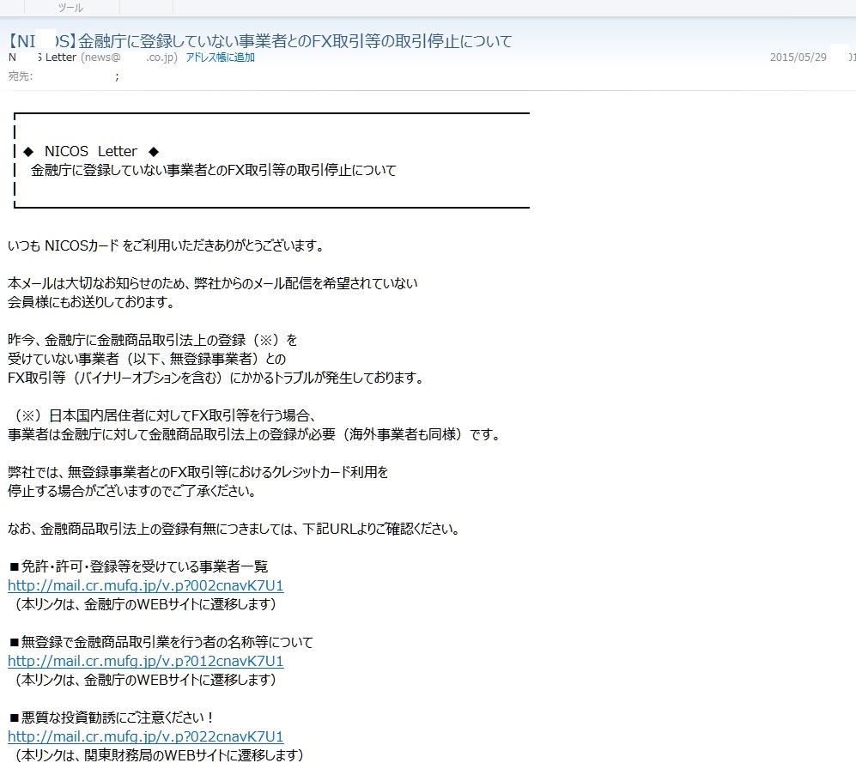Click the line about クレジットカード利用を

pyautogui.click(x=197, y=472)
